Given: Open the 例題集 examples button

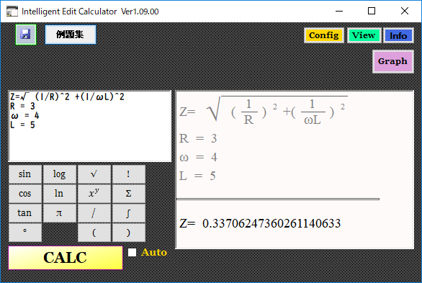Looking at the screenshot, I should (x=71, y=35).
